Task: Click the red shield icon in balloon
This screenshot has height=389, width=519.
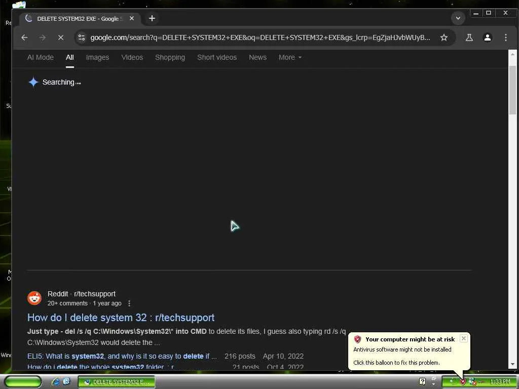Action: [x=357, y=339]
